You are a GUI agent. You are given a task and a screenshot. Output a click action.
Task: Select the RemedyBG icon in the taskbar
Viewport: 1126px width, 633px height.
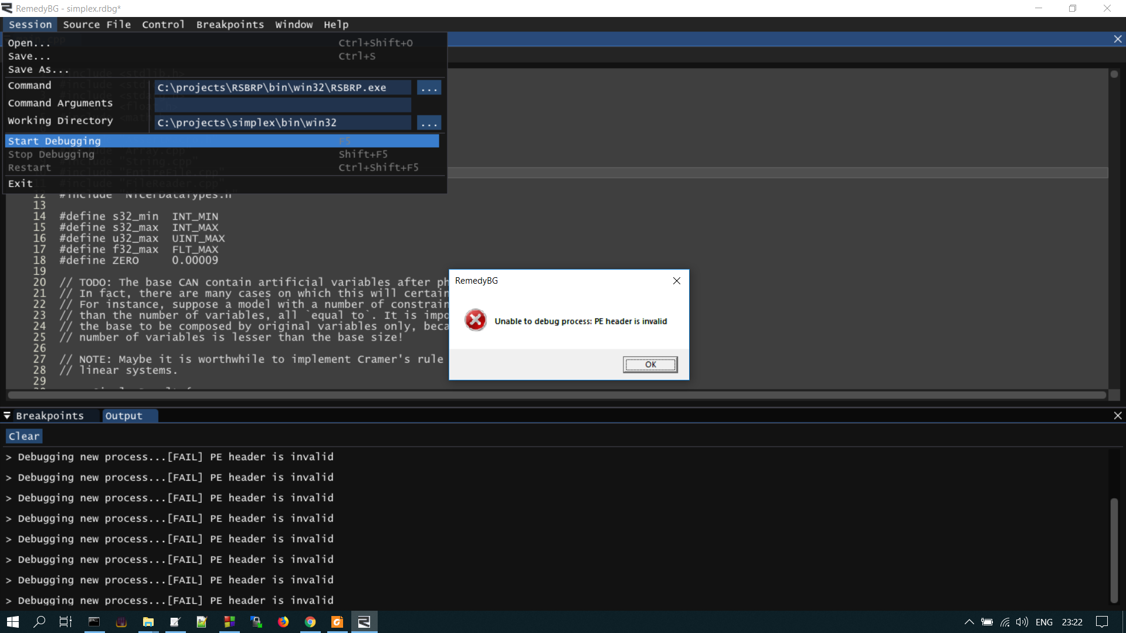364,622
